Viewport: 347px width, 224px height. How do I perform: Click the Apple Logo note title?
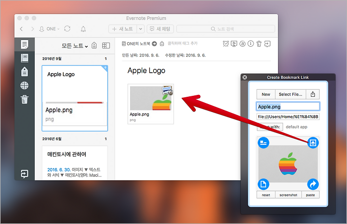coord(147,70)
